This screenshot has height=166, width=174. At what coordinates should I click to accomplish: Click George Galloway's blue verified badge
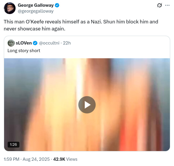[57, 5]
